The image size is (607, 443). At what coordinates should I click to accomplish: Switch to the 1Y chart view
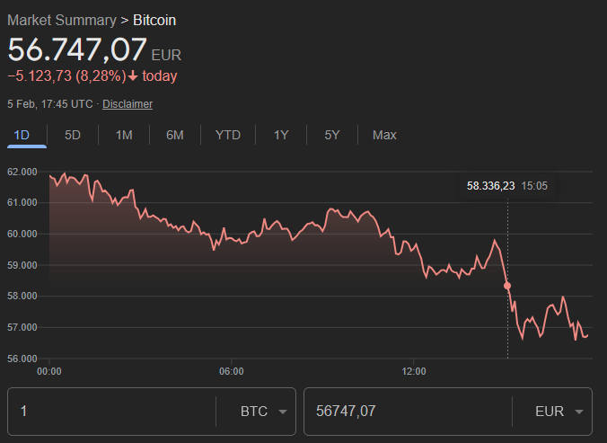[x=281, y=135]
